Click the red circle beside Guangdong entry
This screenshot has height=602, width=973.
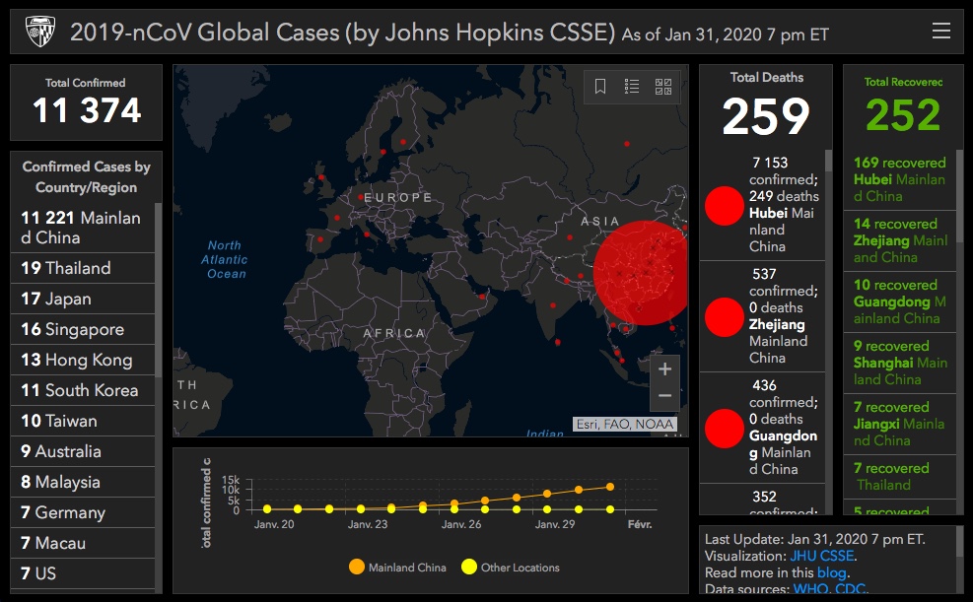[725, 429]
